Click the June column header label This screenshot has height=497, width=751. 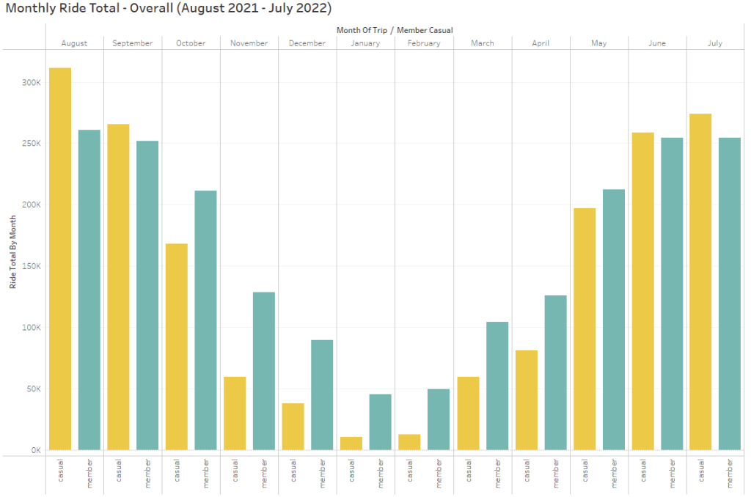click(x=657, y=43)
